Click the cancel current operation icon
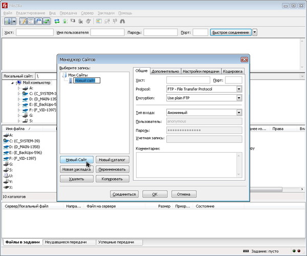 [73, 21]
